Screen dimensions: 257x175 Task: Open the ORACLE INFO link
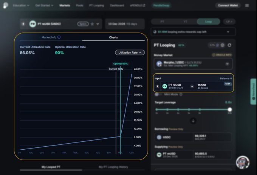(222, 55)
